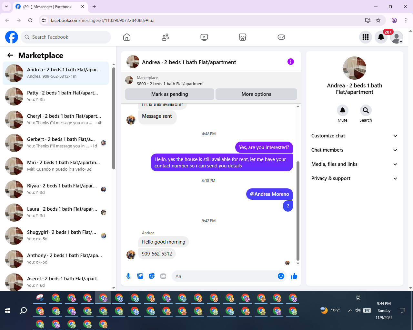The height and width of the screenshot is (330, 413).
Task: Click the Hello good morning message bubble
Action: [164, 242]
